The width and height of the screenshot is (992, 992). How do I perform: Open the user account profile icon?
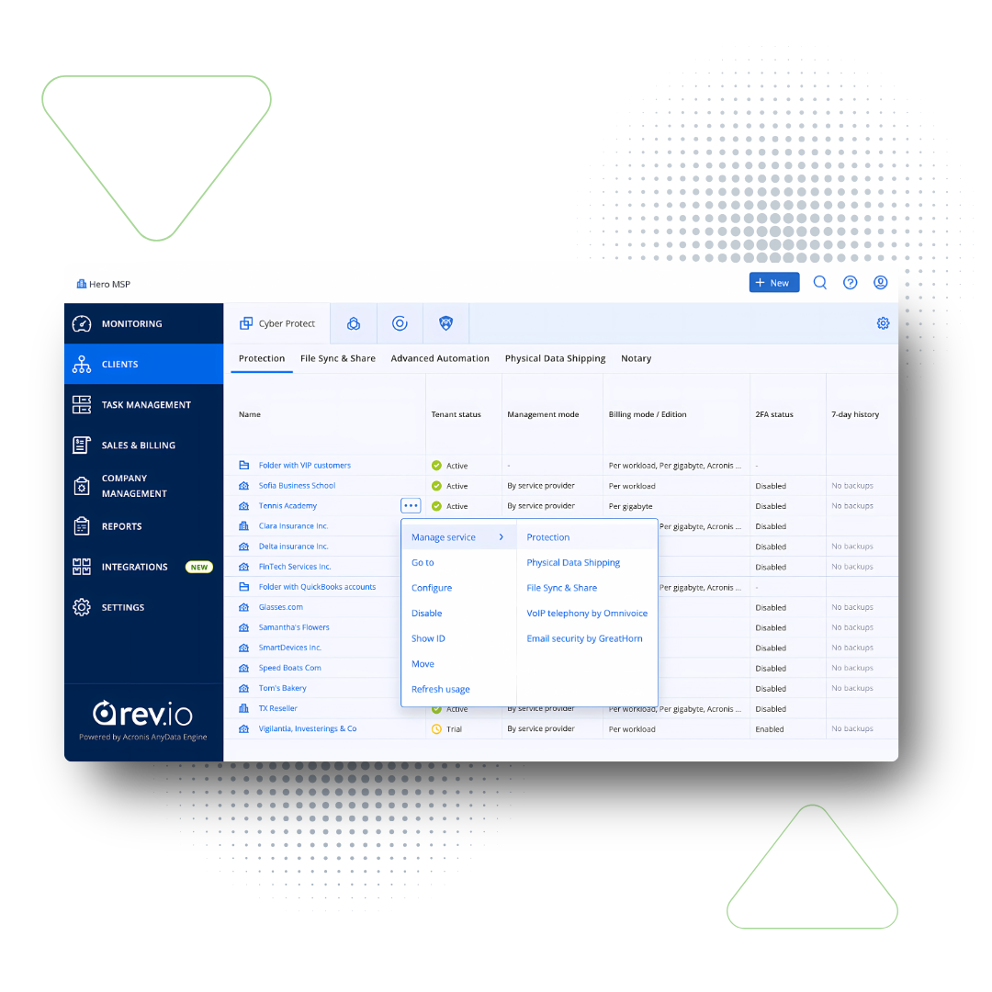click(880, 283)
